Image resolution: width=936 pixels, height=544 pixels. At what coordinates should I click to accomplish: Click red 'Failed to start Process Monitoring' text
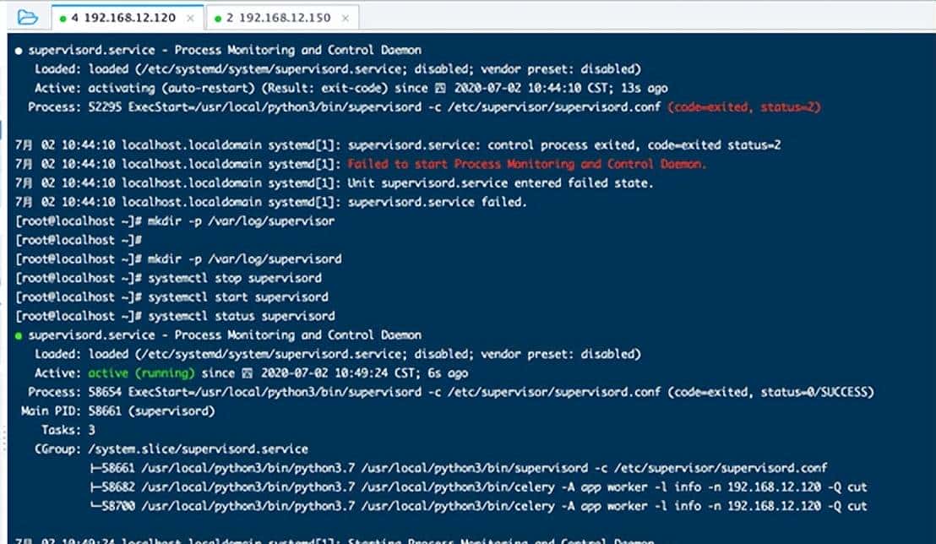527,164
